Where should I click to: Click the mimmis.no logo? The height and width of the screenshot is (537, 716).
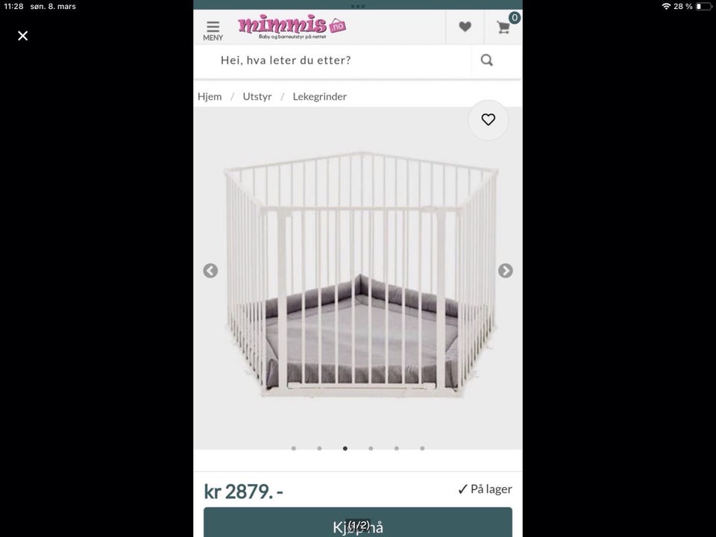[x=292, y=27]
